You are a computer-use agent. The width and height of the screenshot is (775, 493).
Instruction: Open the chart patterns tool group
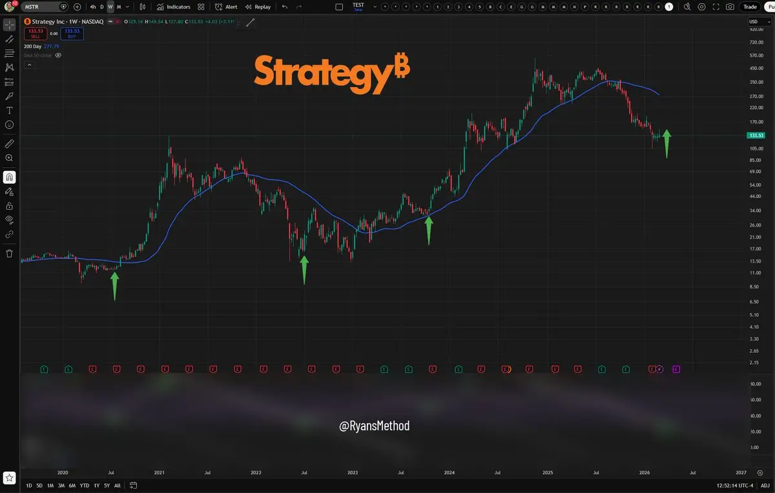coord(10,67)
